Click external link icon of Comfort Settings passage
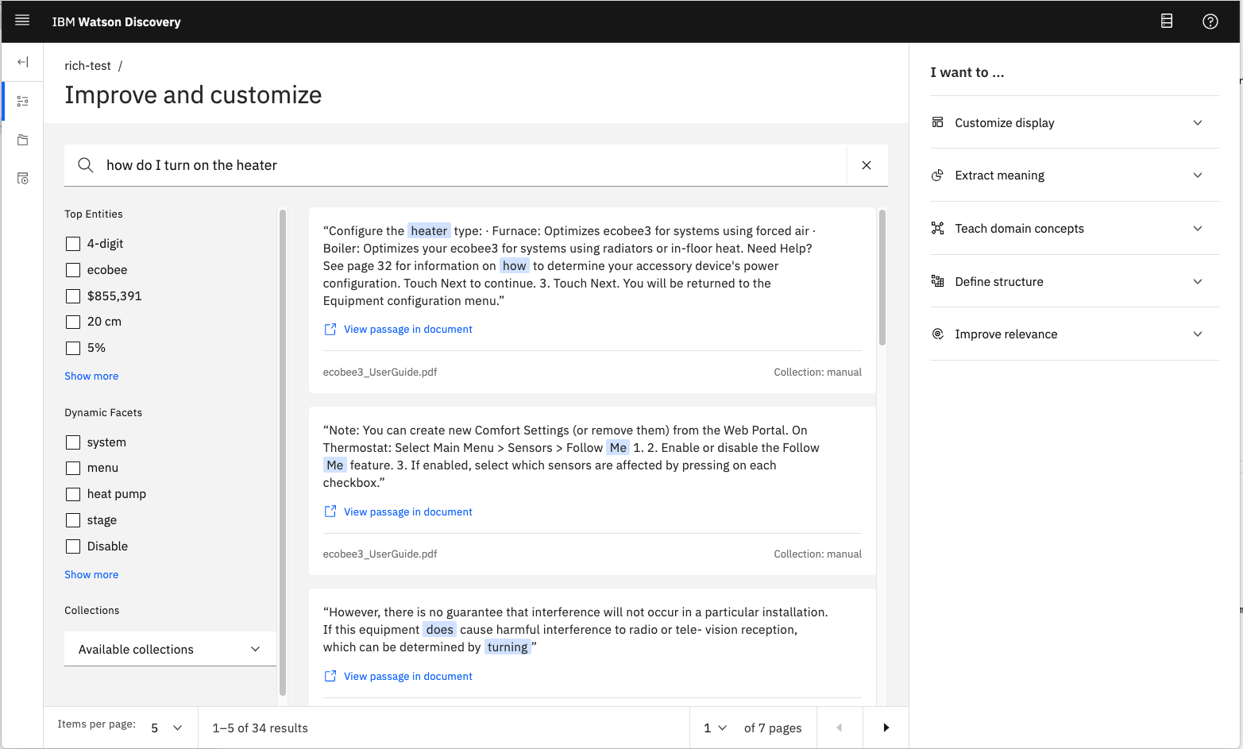 (330, 512)
